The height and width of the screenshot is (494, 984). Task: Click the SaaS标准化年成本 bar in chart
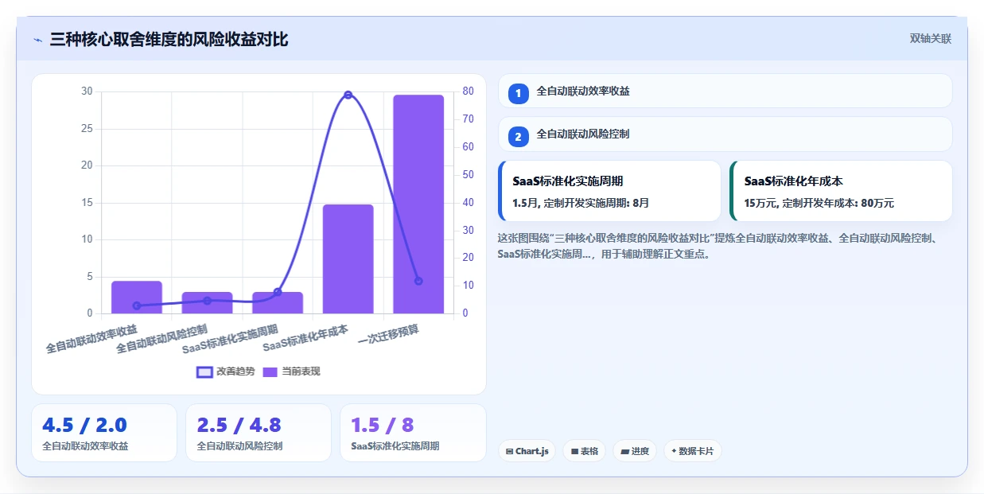pyautogui.click(x=348, y=259)
